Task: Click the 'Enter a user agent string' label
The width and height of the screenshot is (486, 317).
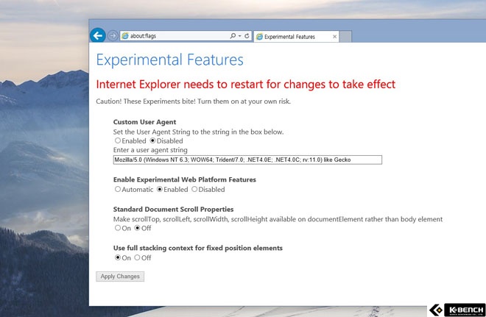Action: tap(150, 150)
